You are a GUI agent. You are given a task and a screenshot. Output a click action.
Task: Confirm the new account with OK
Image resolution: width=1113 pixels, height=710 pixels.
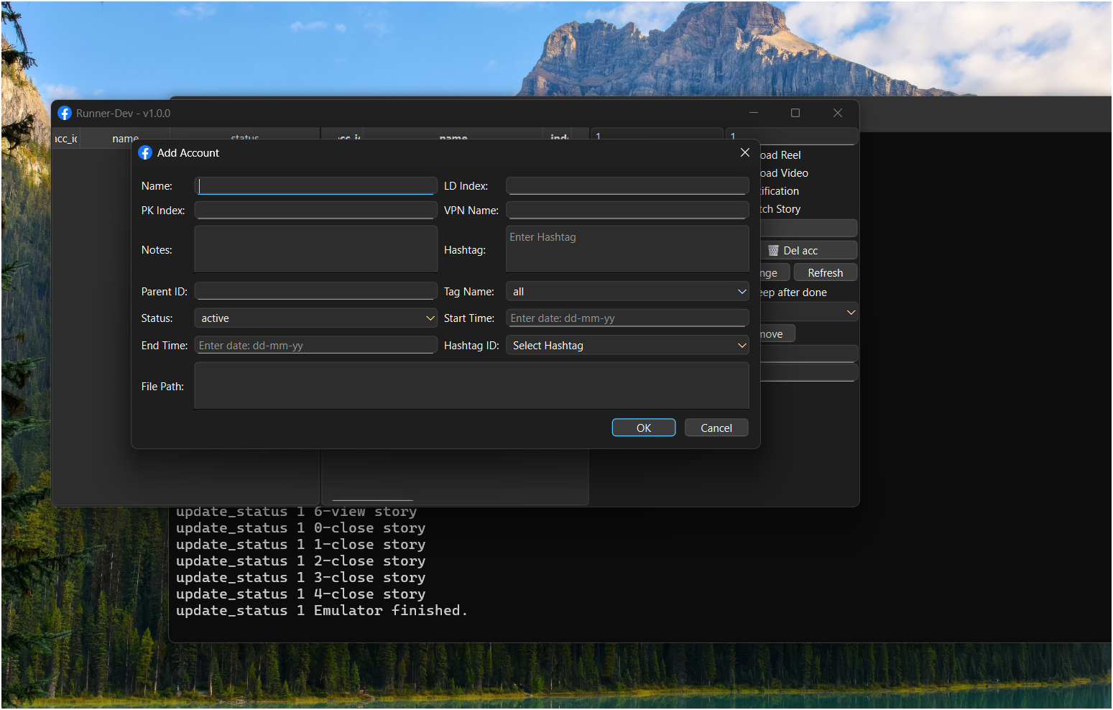[643, 427]
